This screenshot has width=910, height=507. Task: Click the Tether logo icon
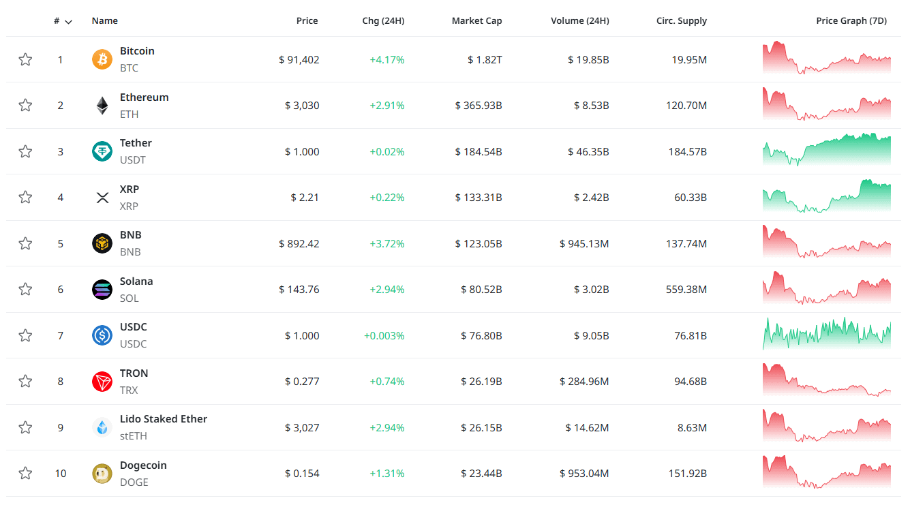click(x=102, y=151)
